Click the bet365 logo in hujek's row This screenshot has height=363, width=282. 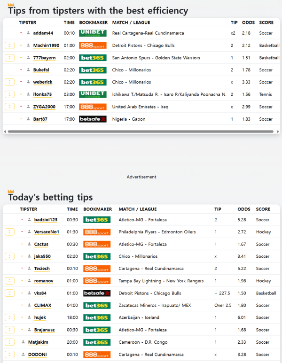pyautogui.click(x=97, y=318)
